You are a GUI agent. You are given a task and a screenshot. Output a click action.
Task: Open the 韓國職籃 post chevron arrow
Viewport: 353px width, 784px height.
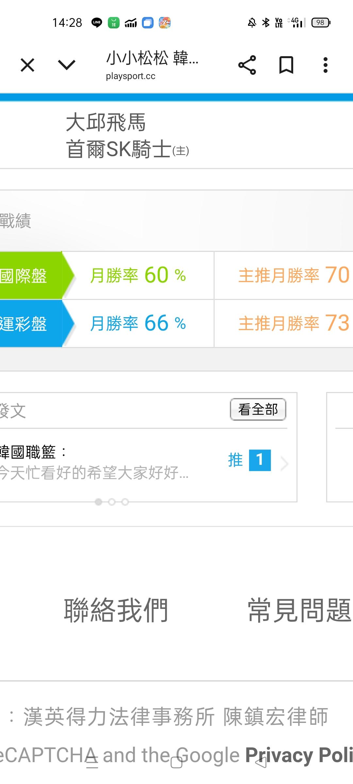(x=284, y=463)
